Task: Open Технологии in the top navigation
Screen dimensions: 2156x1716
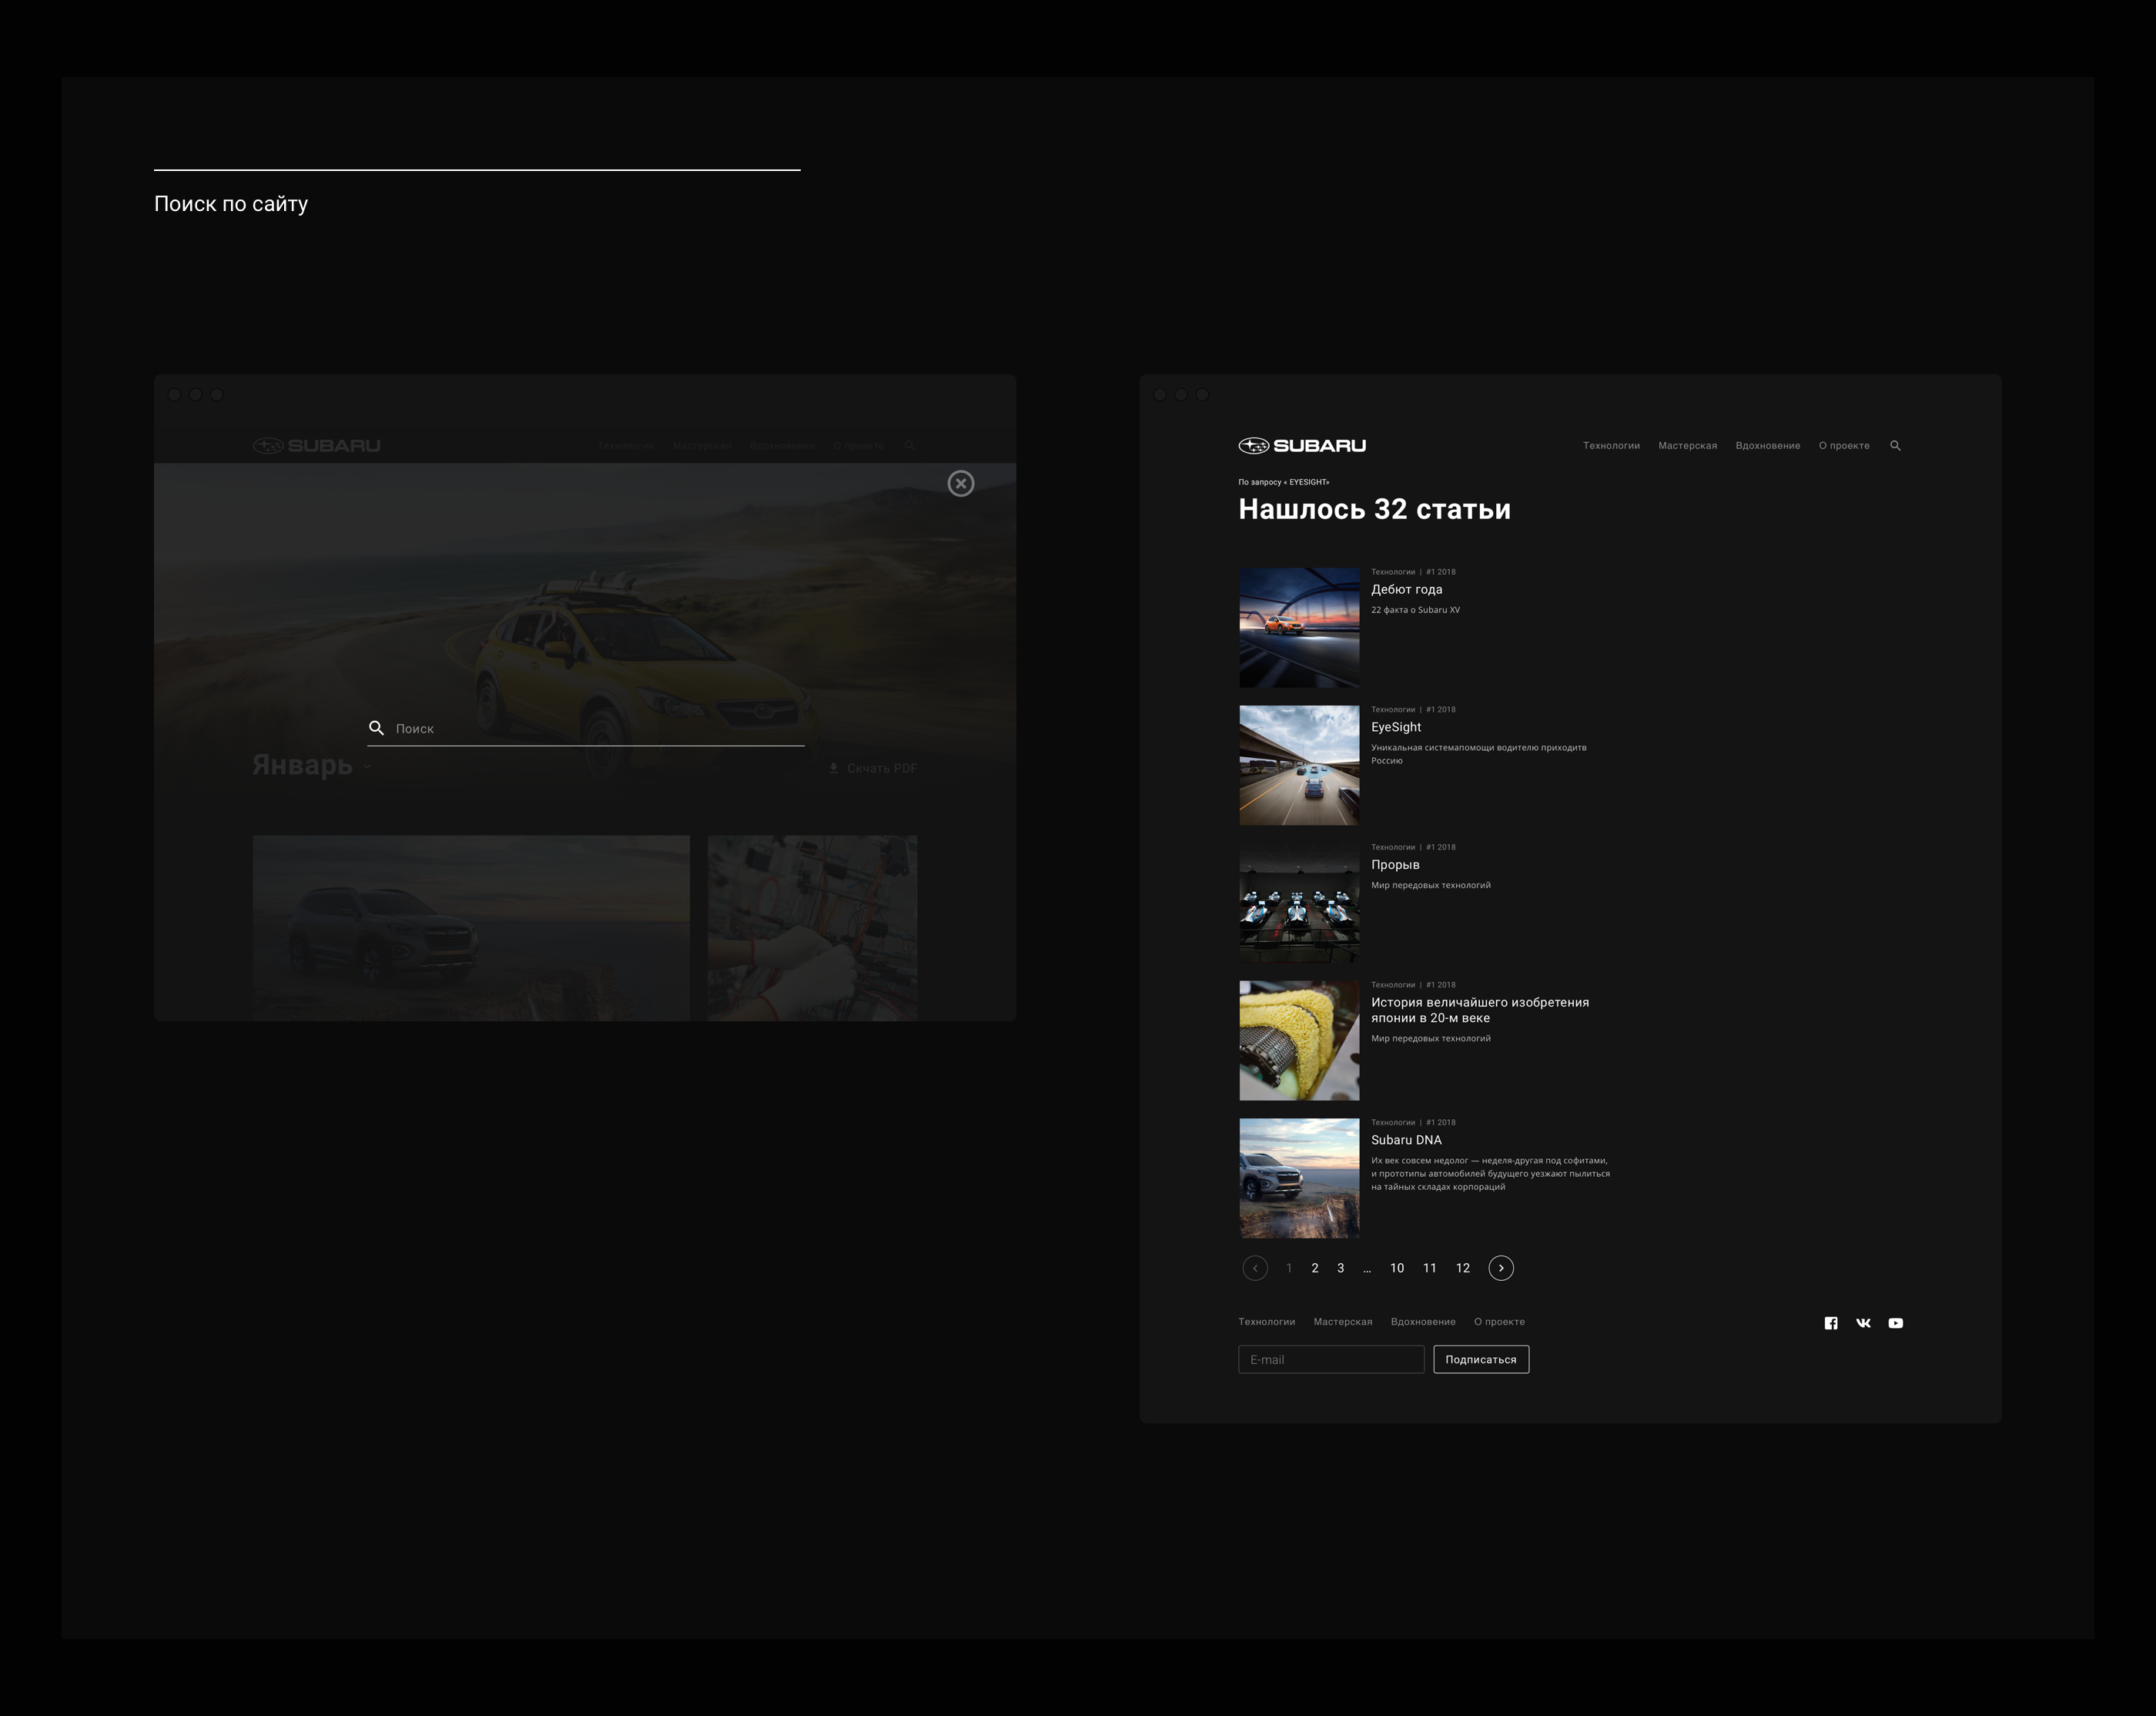Action: click(1611, 446)
